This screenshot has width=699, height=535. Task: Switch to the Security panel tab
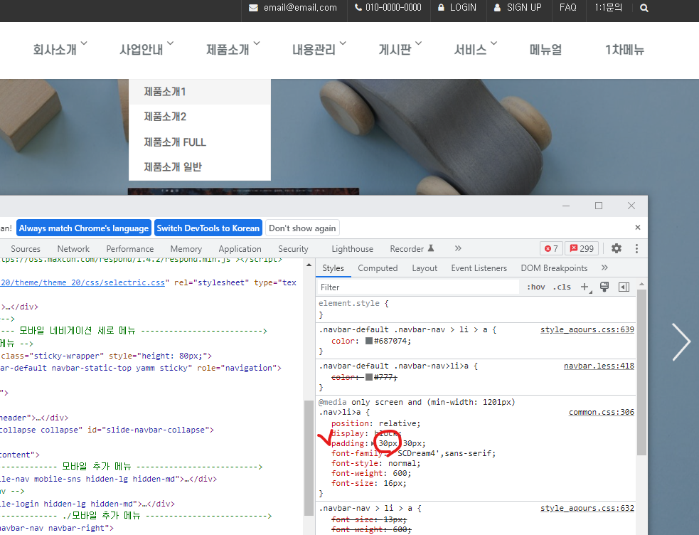293,249
